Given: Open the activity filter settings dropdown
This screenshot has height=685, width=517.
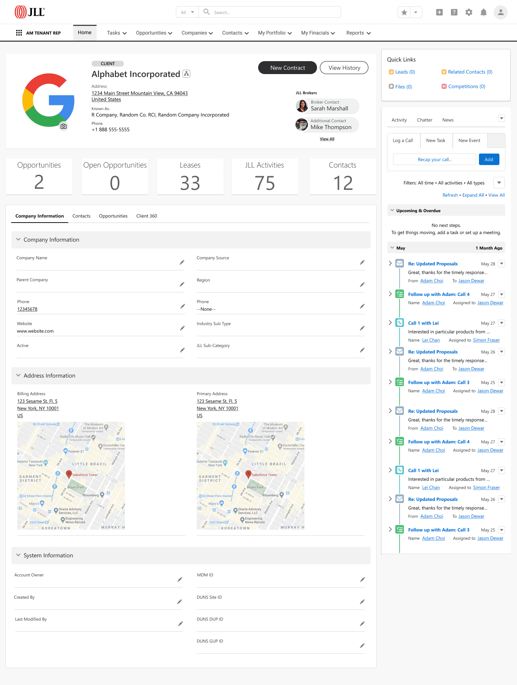Looking at the screenshot, I should click(499, 183).
